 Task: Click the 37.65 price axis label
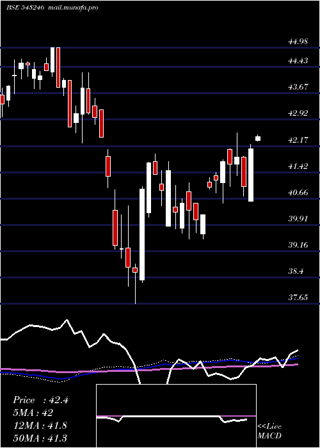pyautogui.click(x=298, y=298)
